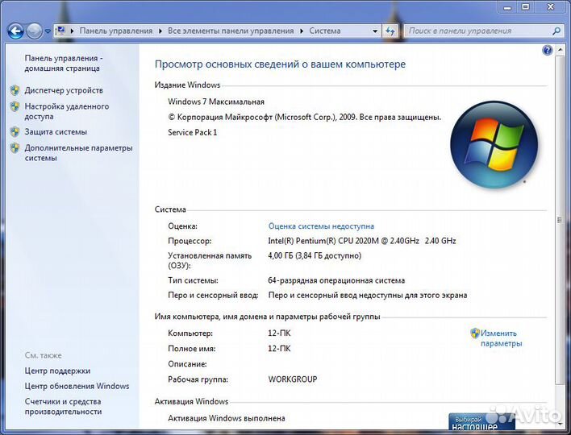
Task: Click the computer icon in address bar
Action: click(61, 31)
